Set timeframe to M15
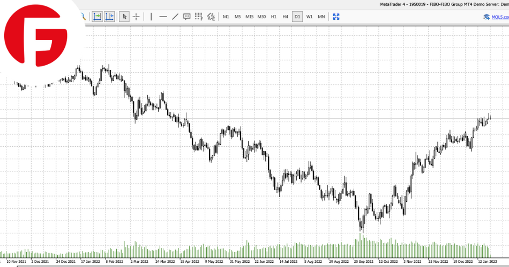Image resolution: width=509 pixels, height=267 pixels. coord(250,17)
